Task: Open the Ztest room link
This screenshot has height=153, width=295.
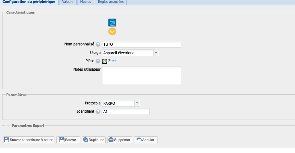Action: click(x=113, y=61)
